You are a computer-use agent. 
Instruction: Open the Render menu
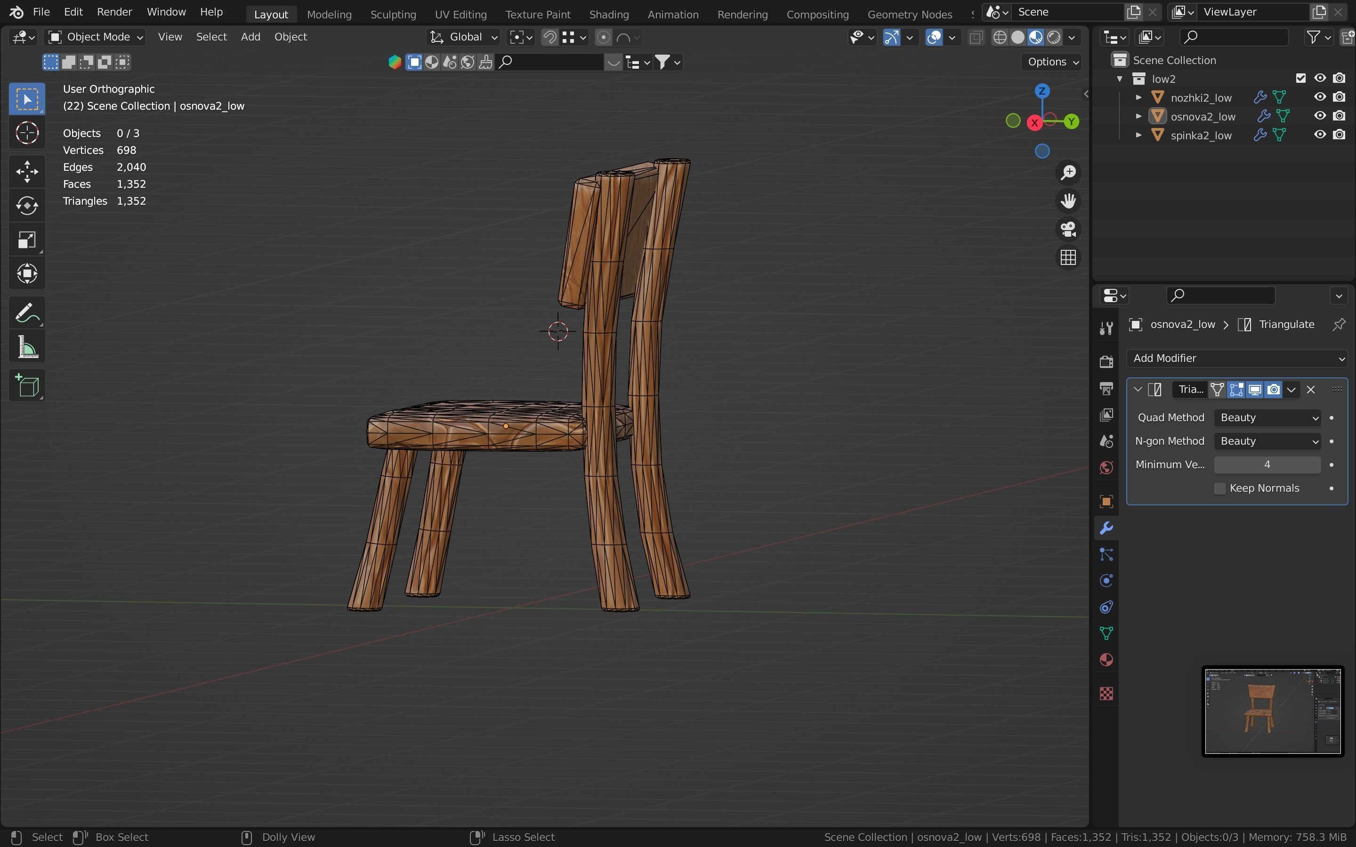[114, 12]
